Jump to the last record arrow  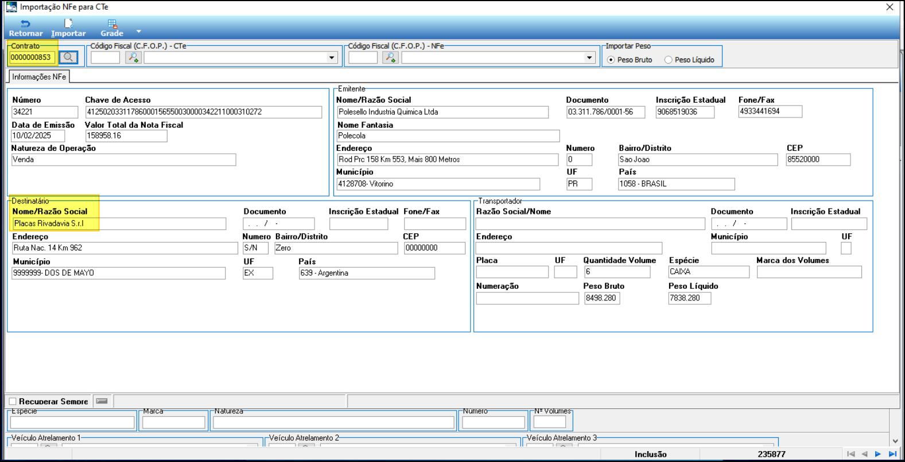pos(892,454)
